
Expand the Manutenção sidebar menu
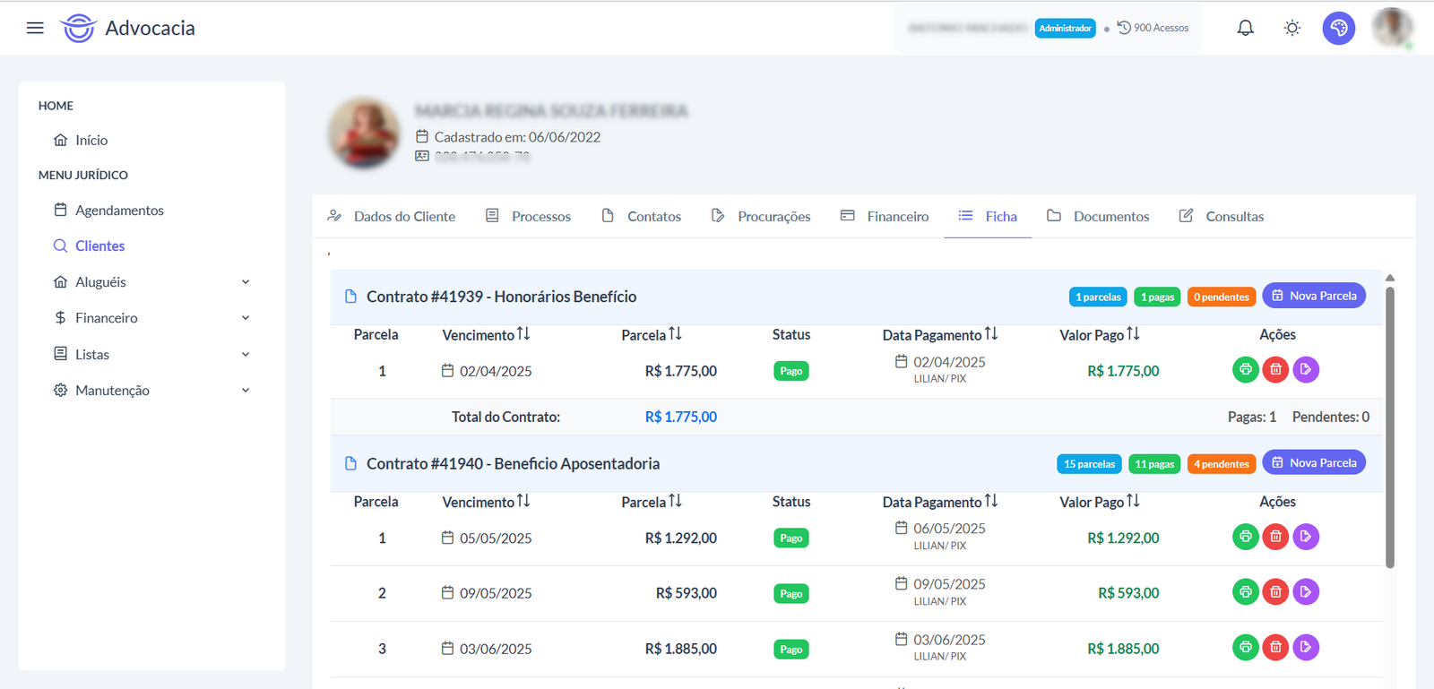(x=151, y=391)
